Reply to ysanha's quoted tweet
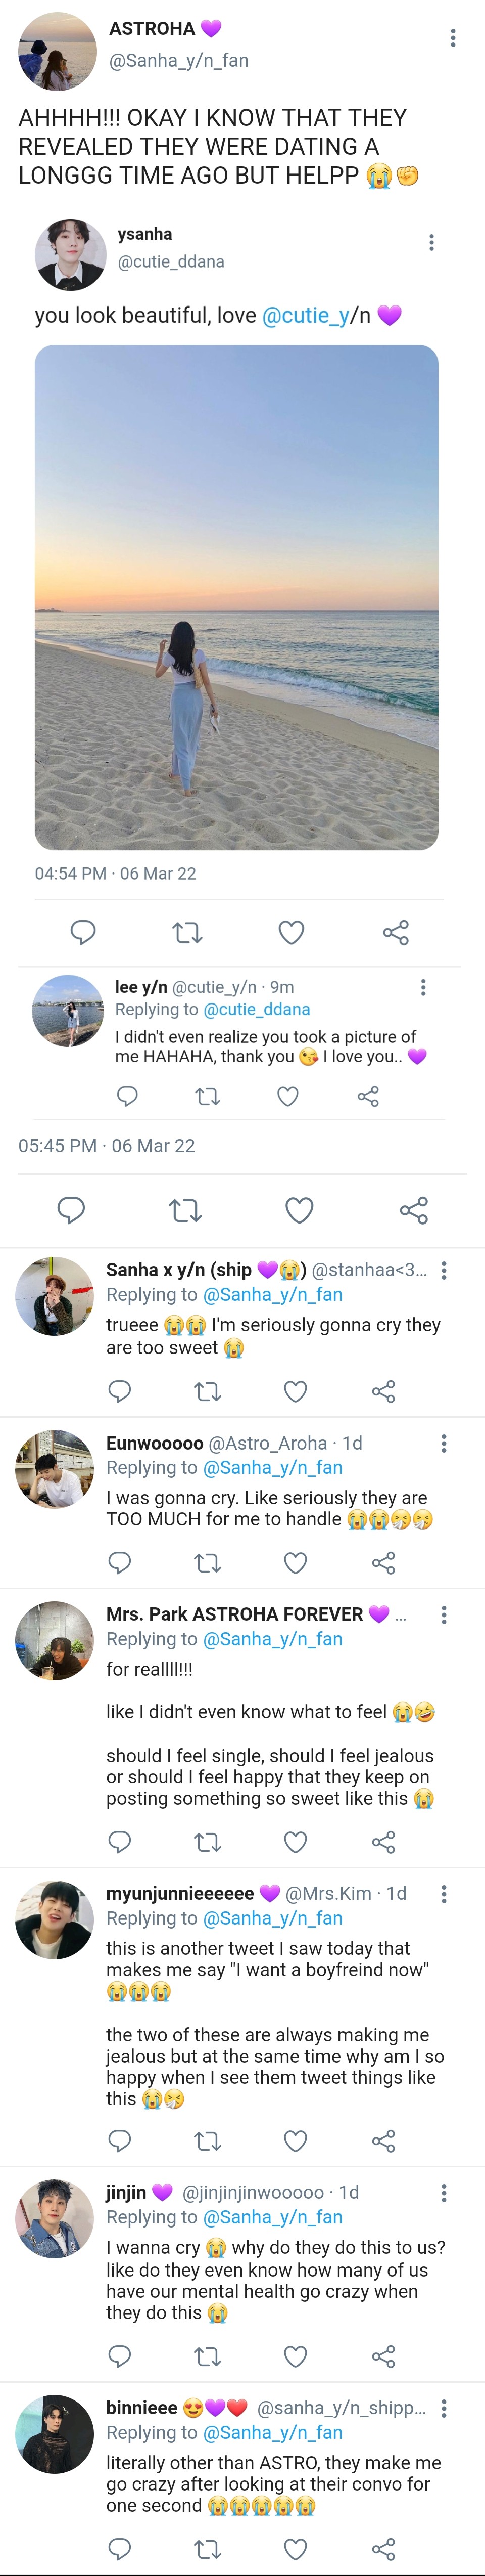 (x=83, y=933)
